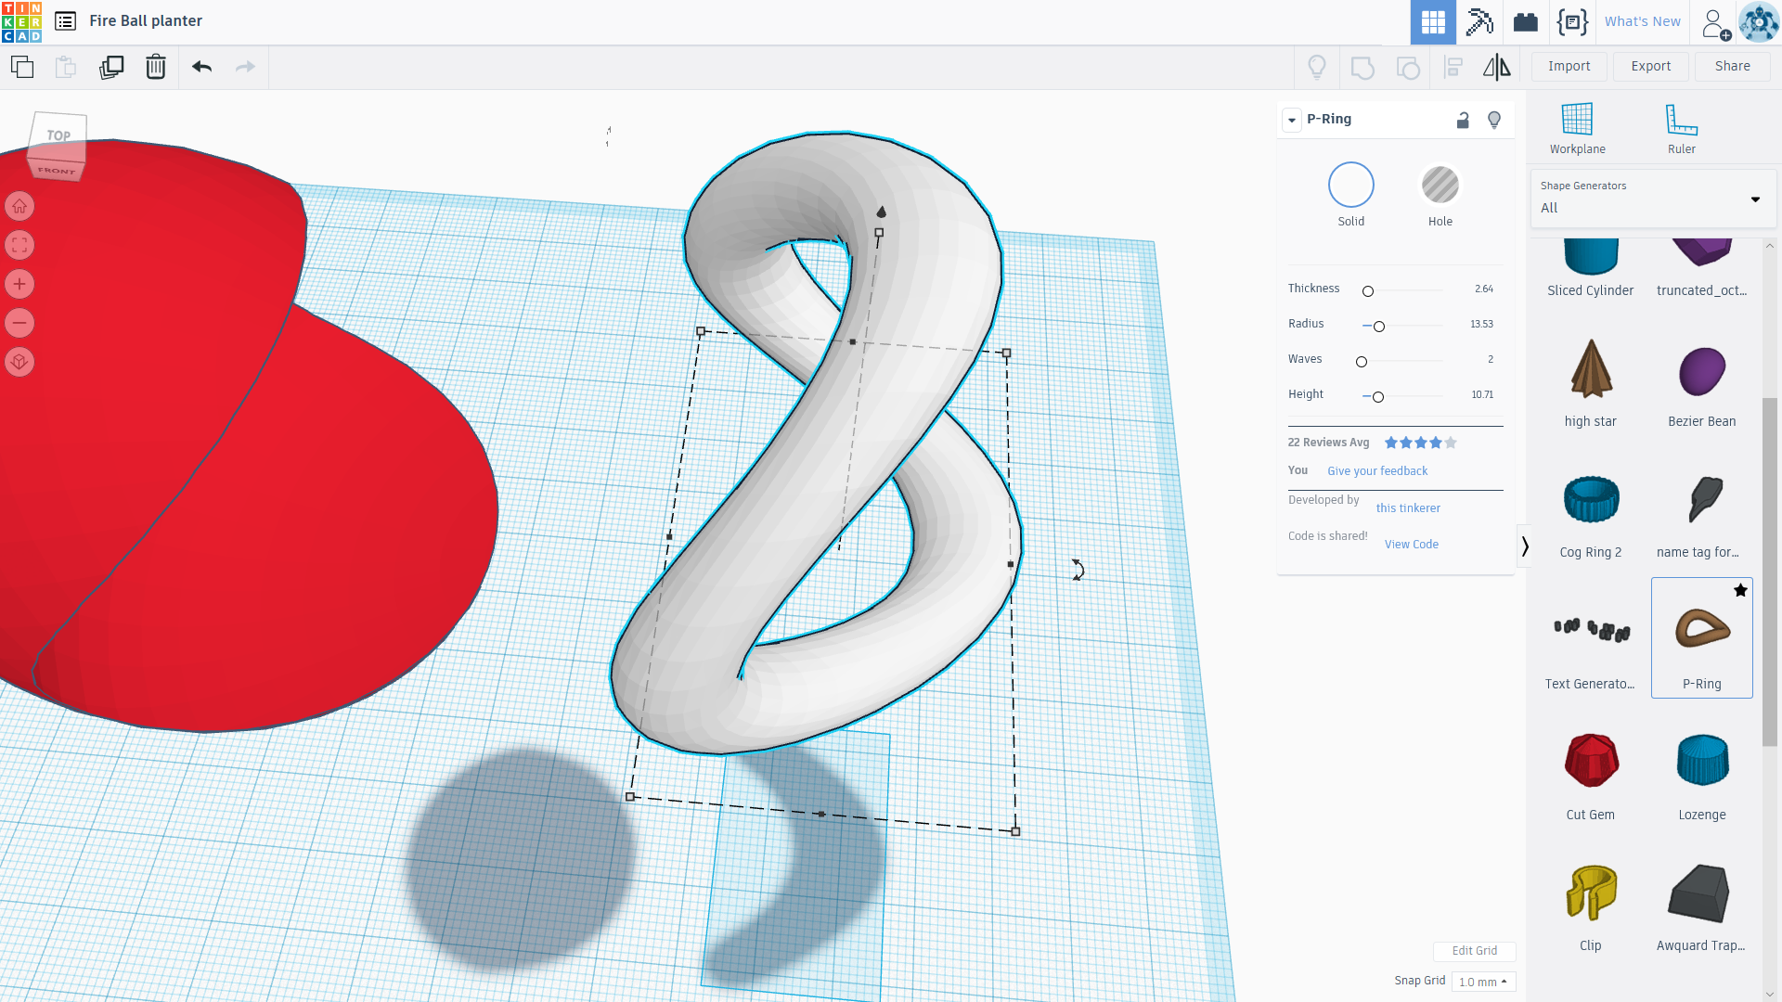Redo the last action
1782x1002 pixels.
245,67
